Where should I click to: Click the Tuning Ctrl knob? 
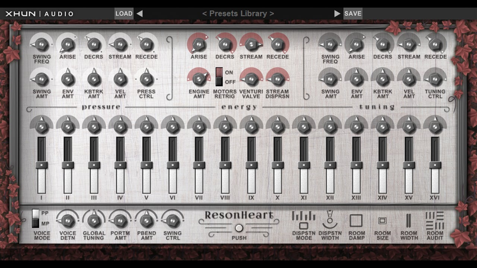pyautogui.click(x=435, y=79)
